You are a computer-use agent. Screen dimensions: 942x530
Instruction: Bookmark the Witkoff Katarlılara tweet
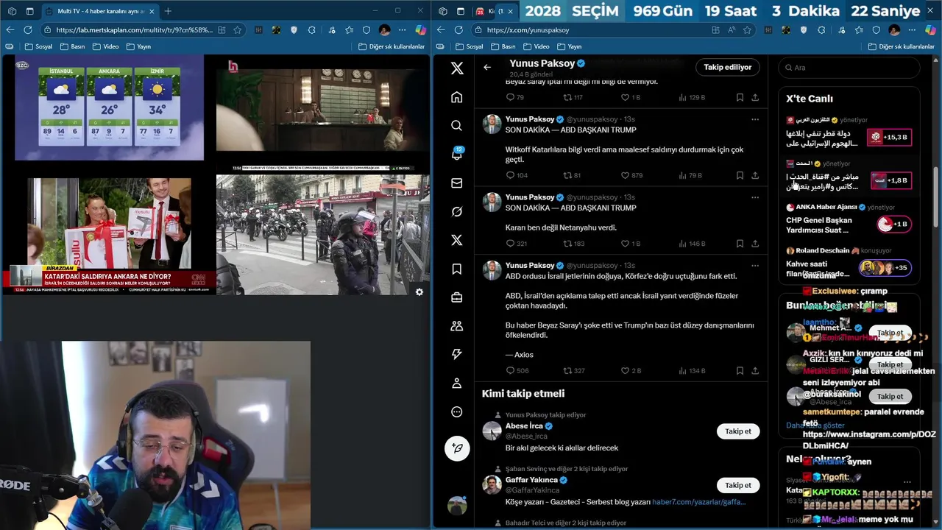tap(740, 175)
